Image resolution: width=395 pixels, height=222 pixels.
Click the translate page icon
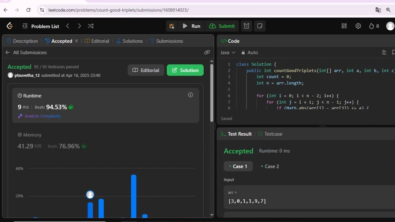click(x=378, y=10)
